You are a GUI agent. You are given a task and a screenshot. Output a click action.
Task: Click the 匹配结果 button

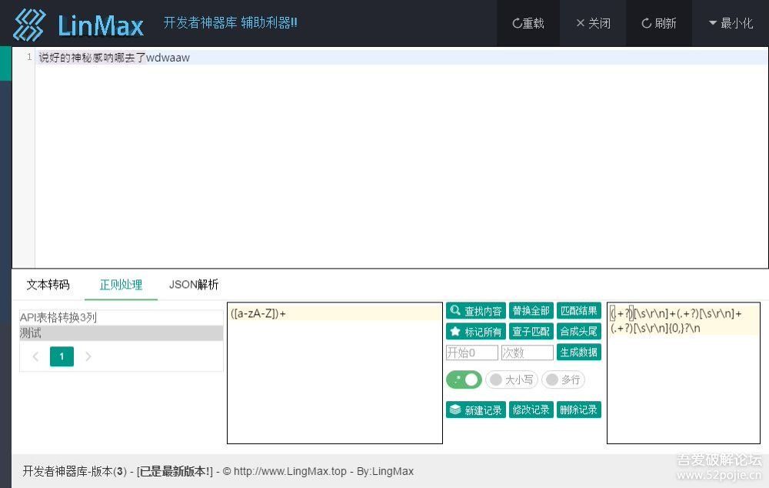[579, 311]
